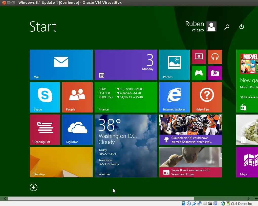
Task: Open the Photos tile
Action: click(x=175, y=65)
